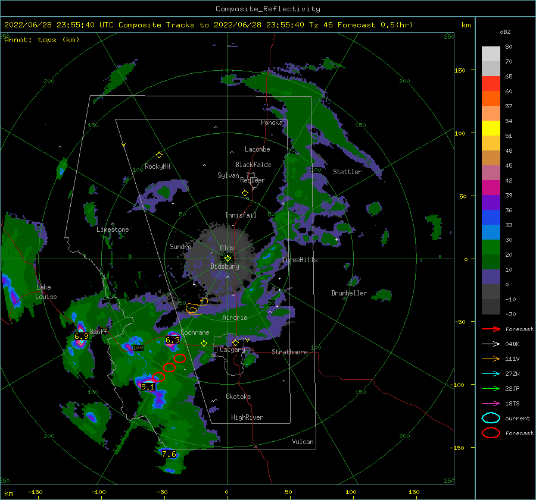
Task: Click the yellow radar-center diamond at Olds
Action: [228, 259]
